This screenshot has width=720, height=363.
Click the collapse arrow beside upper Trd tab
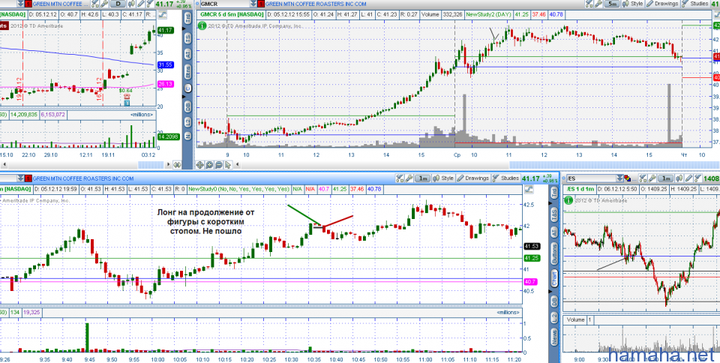pos(184,28)
